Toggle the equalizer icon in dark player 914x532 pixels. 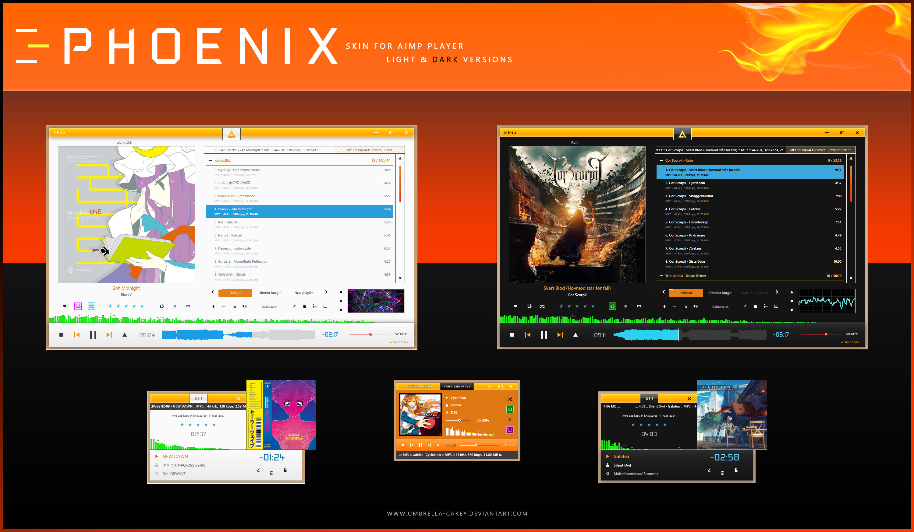coord(529,306)
